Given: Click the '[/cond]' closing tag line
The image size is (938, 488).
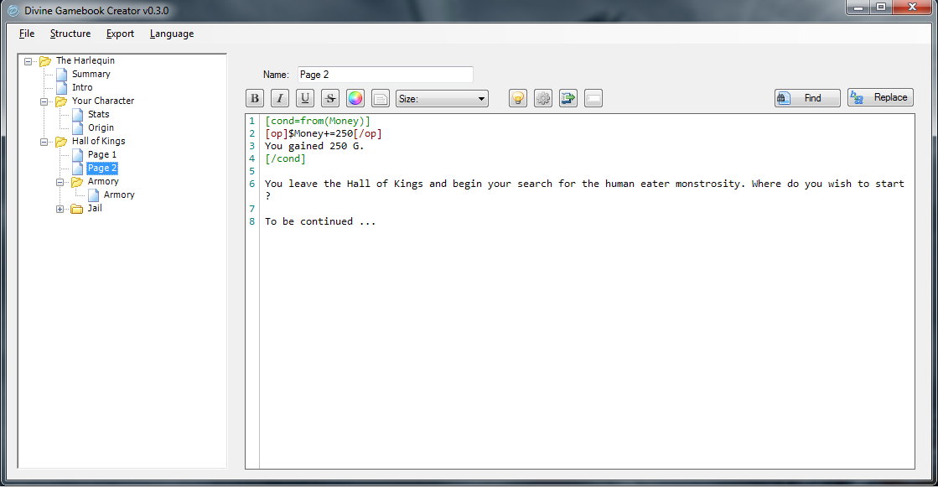Looking at the screenshot, I should point(285,158).
